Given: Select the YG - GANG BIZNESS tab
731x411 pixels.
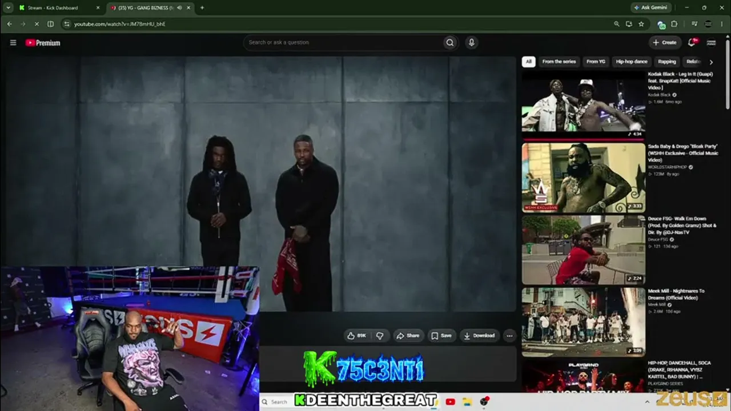Looking at the screenshot, I should 150,8.
